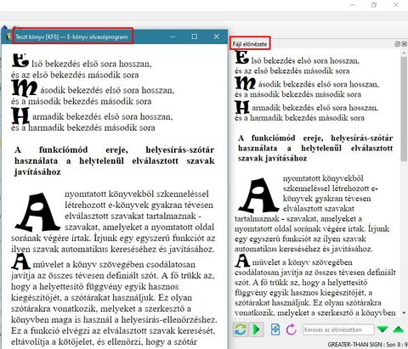Float the Fájl előnézete panel

pyautogui.click(x=397, y=44)
